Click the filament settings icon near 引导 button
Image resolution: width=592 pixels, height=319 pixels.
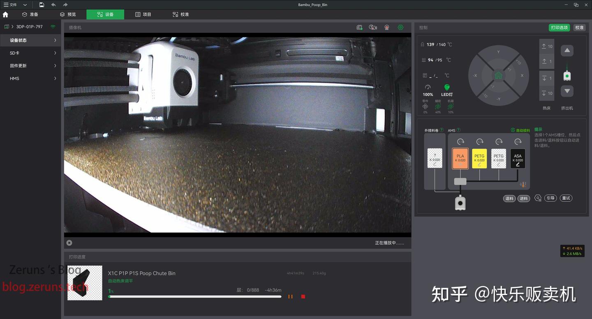(x=538, y=198)
